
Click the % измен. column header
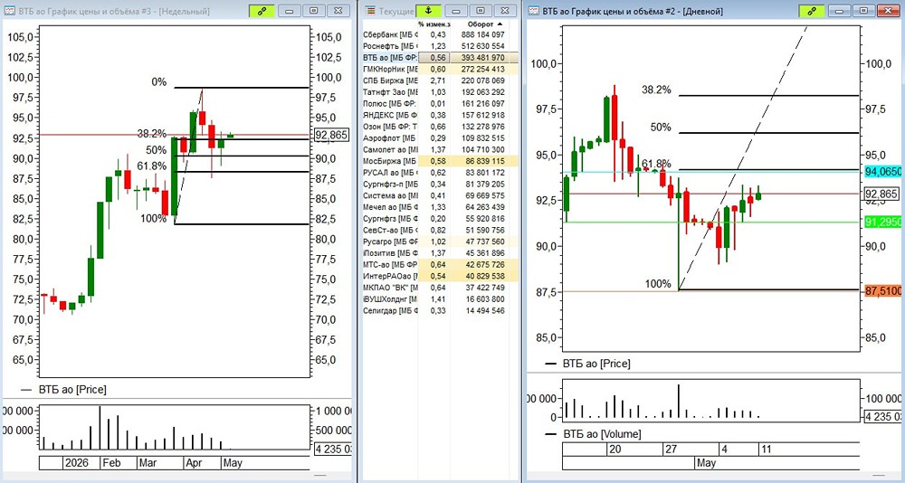(434, 24)
